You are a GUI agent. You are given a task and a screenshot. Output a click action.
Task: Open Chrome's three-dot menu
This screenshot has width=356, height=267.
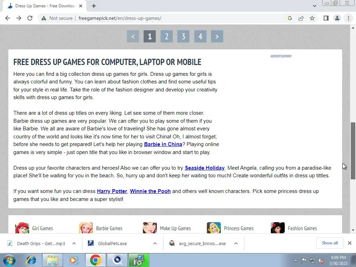coord(348,18)
